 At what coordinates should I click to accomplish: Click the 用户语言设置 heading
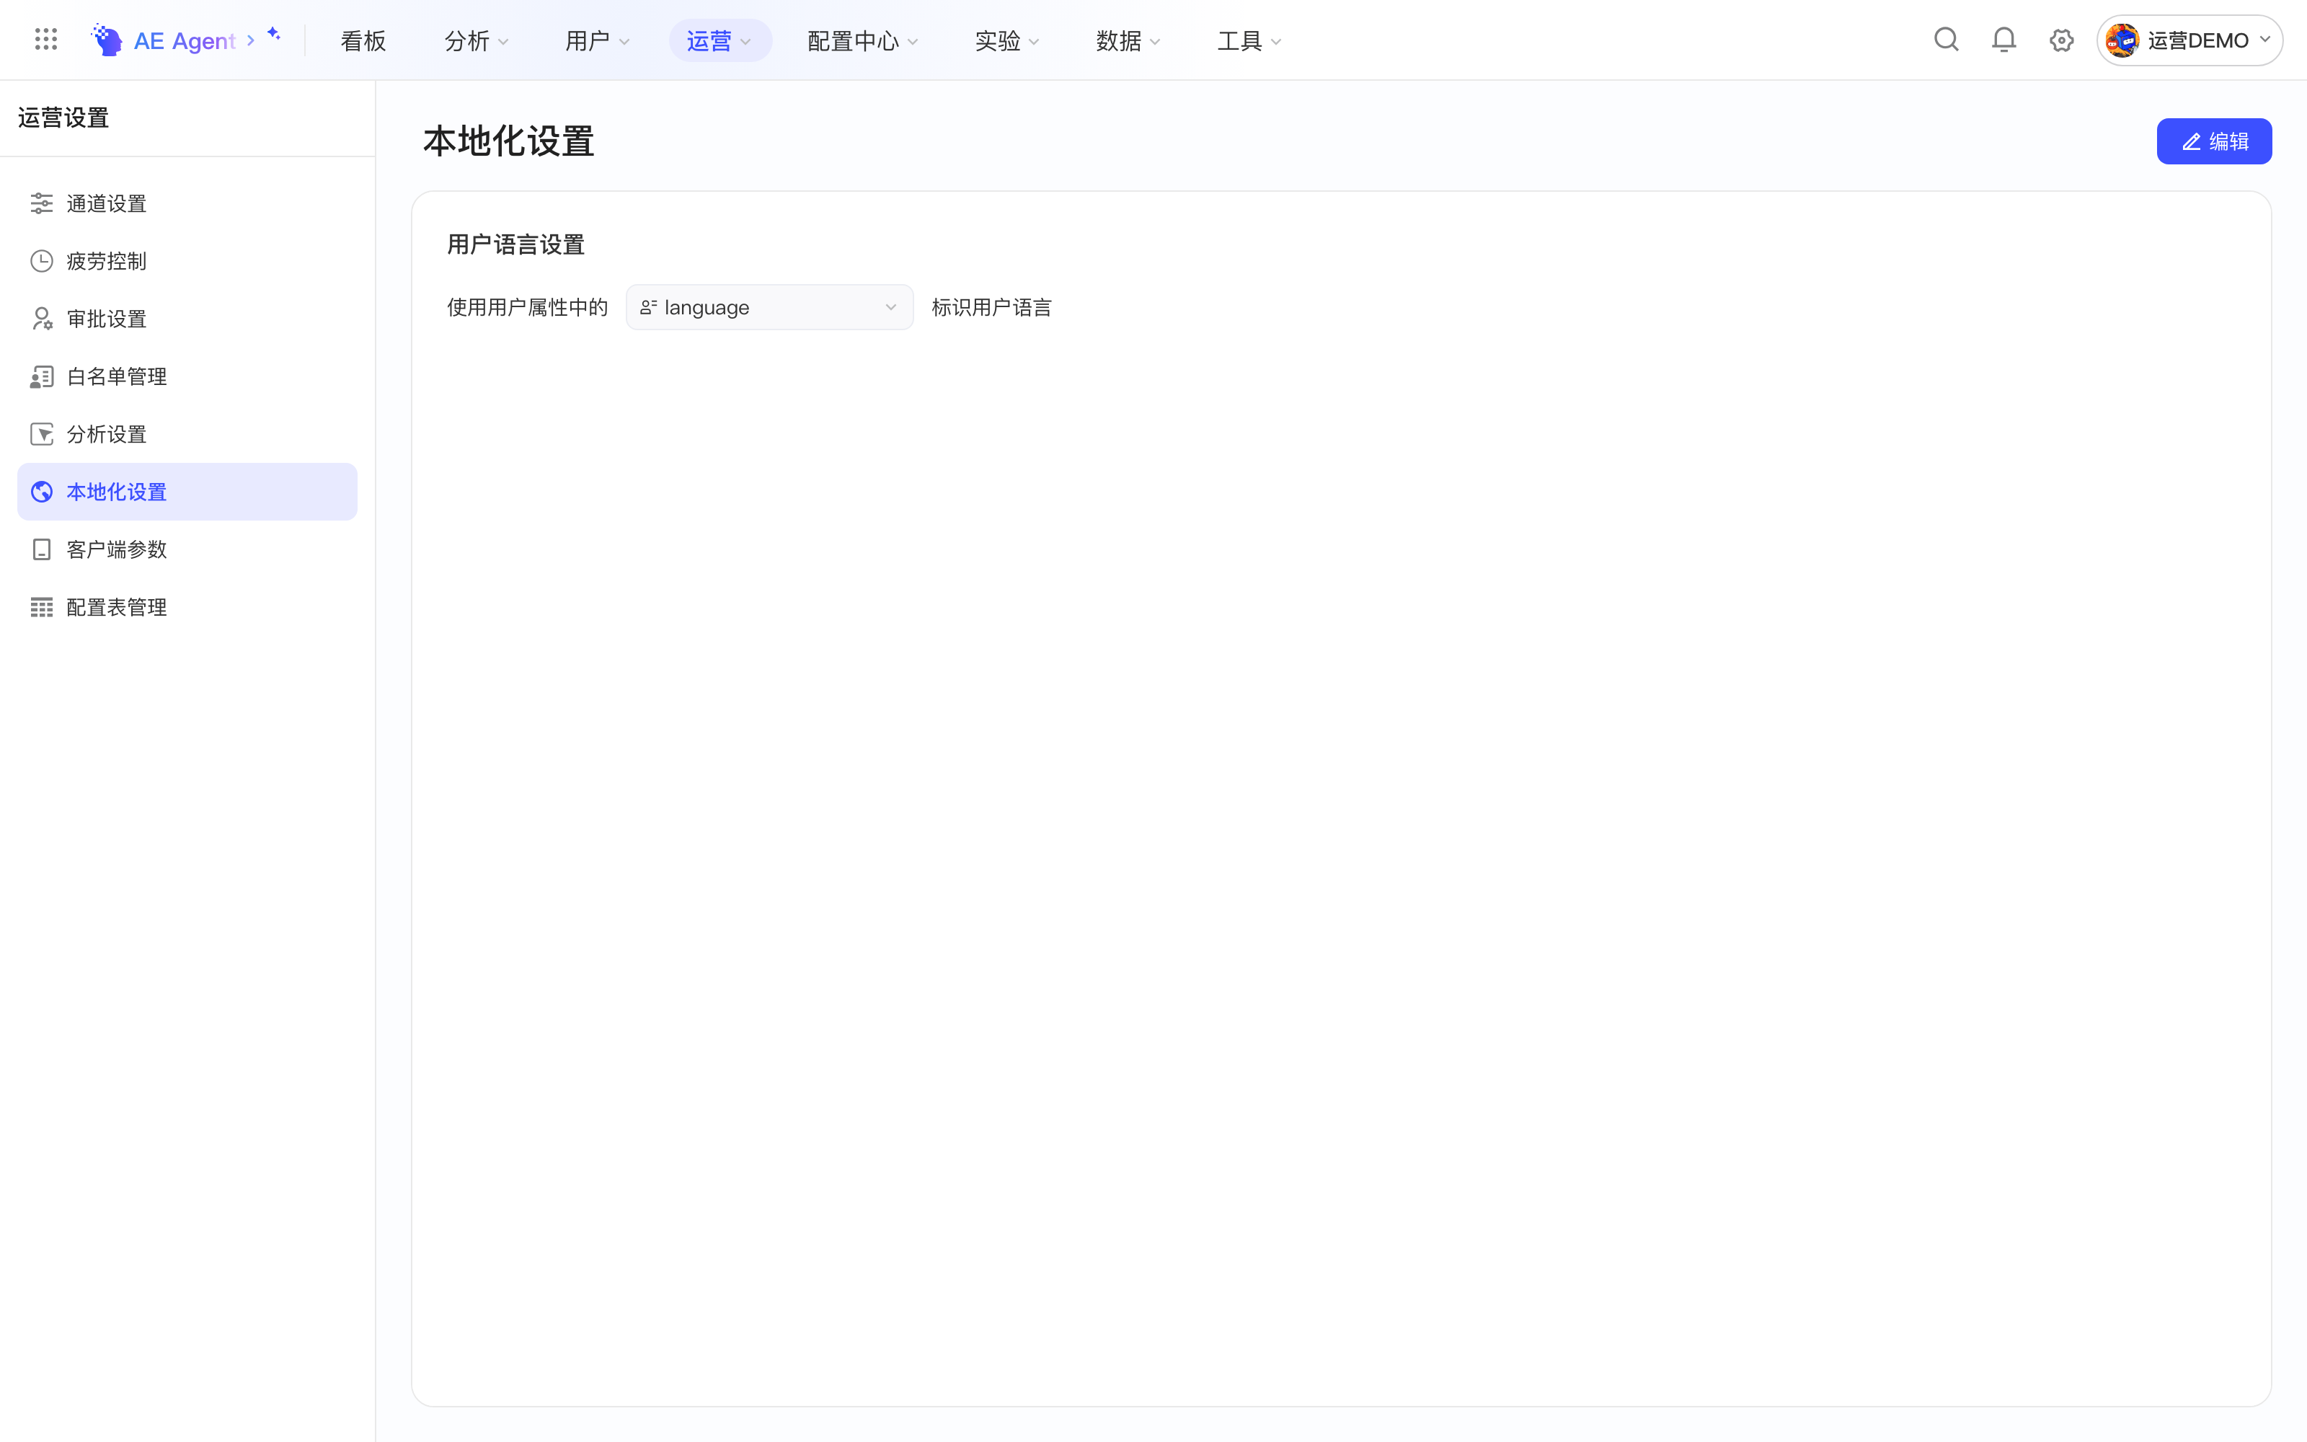coord(515,245)
